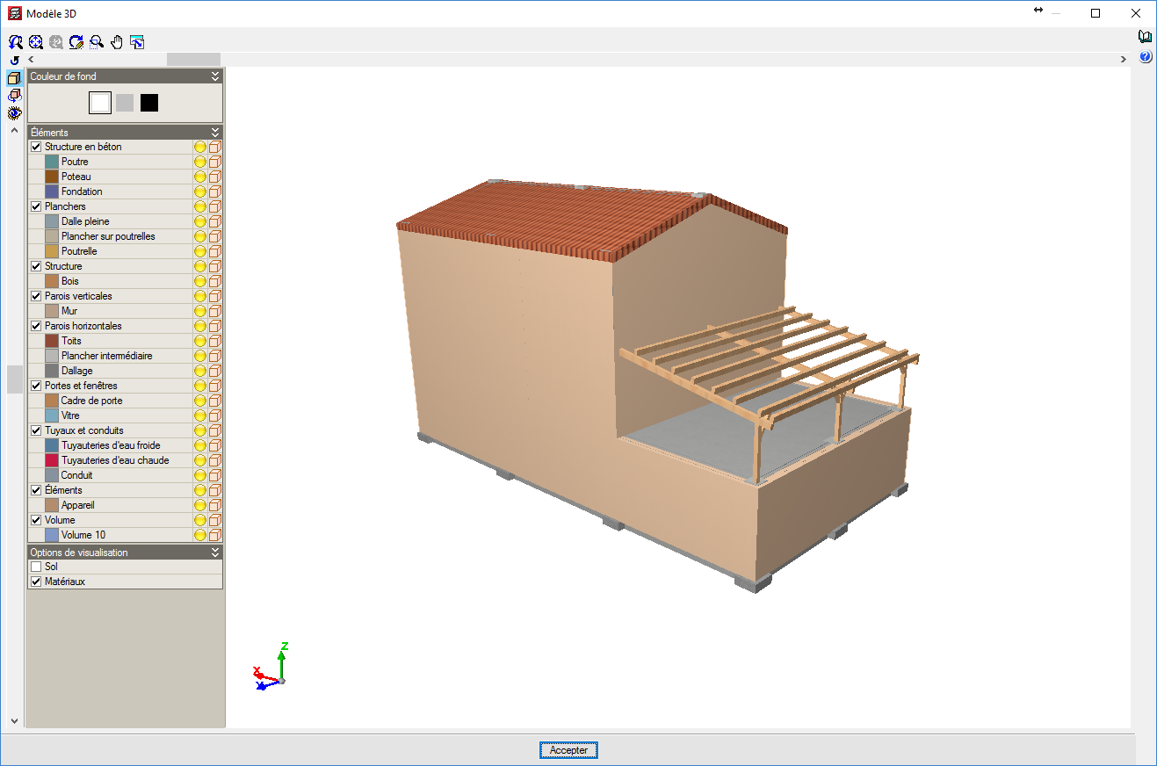Select white background color swatch
Screen dimensions: 1157x766
(100, 103)
